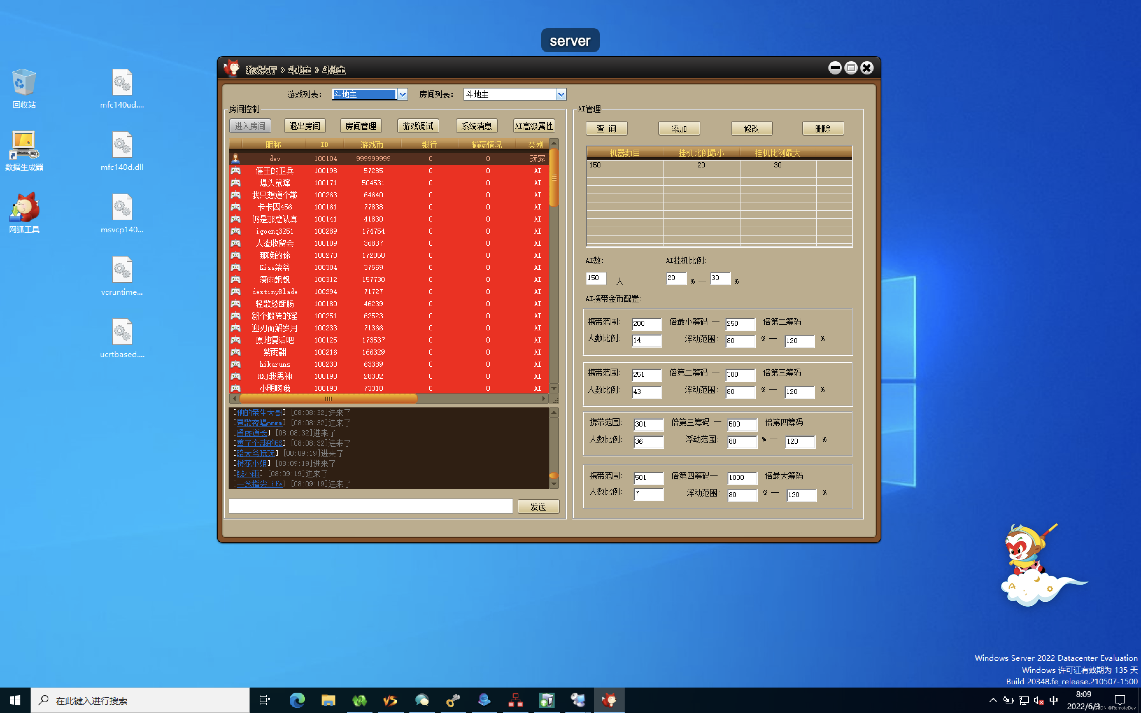Open the 一念指尖life link in chat log
1141x713 pixels.
point(259,484)
